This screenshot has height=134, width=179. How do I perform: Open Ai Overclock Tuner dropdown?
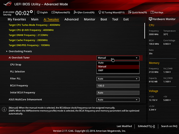point(118,58)
